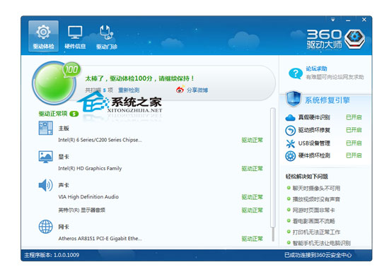
Task: Click 驱动正常 status for Atheros network card
Action: (x=252, y=239)
